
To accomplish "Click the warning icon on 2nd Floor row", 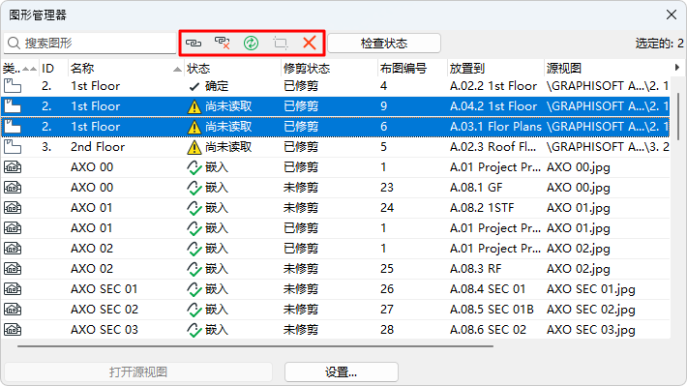I will [194, 147].
